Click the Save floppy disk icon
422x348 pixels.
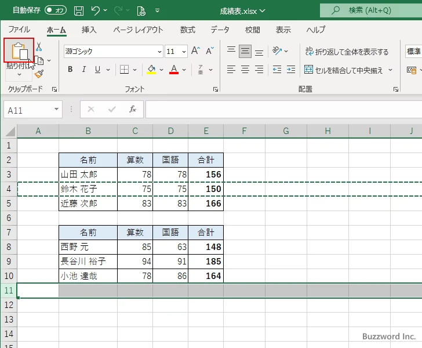click(x=79, y=10)
